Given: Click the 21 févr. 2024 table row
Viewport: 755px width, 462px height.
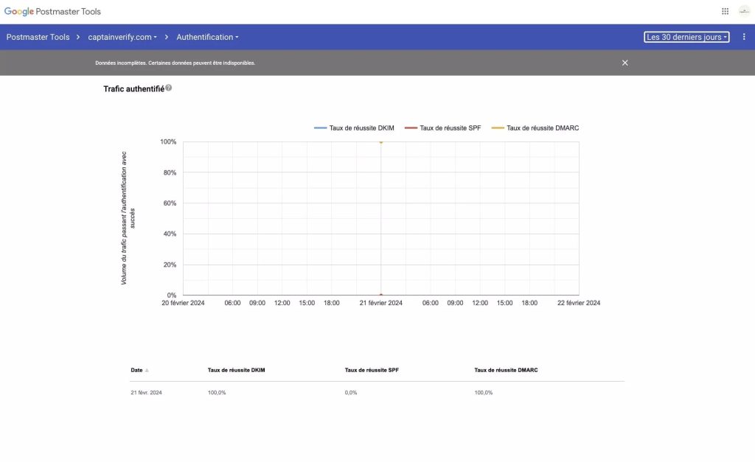Looking at the screenshot, I should pos(147,392).
